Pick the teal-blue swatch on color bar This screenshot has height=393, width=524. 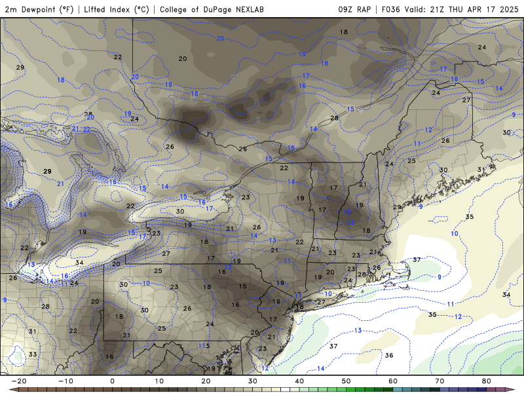point(398,389)
